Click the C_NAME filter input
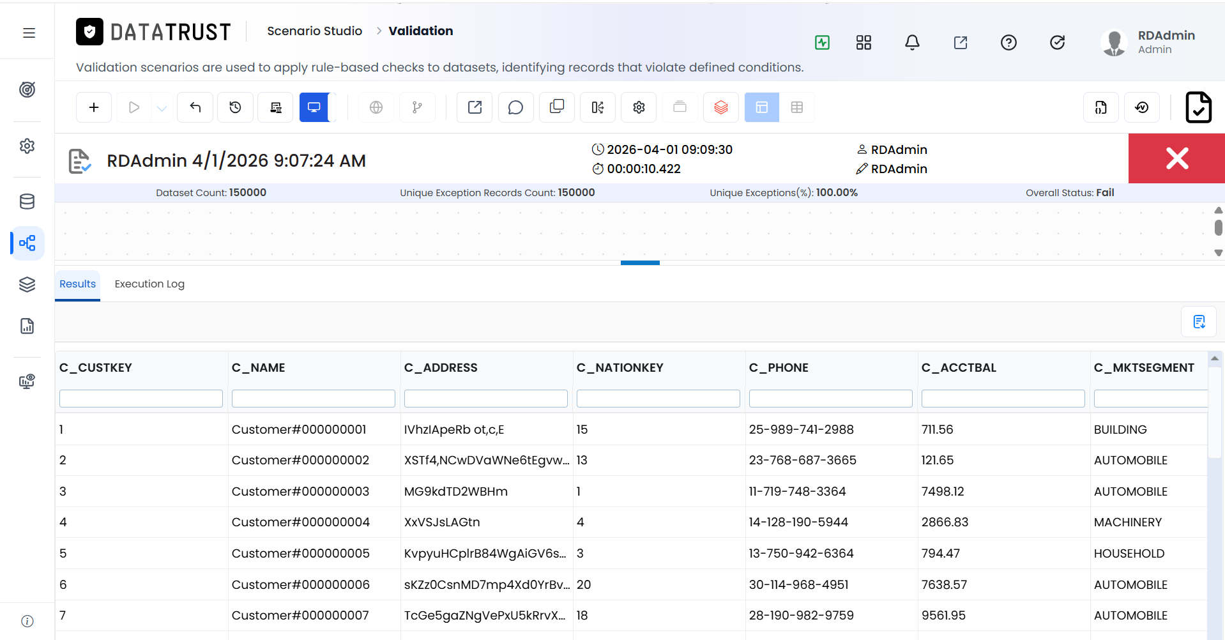This screenshot has width=1225, height=640. pos(314,399)
